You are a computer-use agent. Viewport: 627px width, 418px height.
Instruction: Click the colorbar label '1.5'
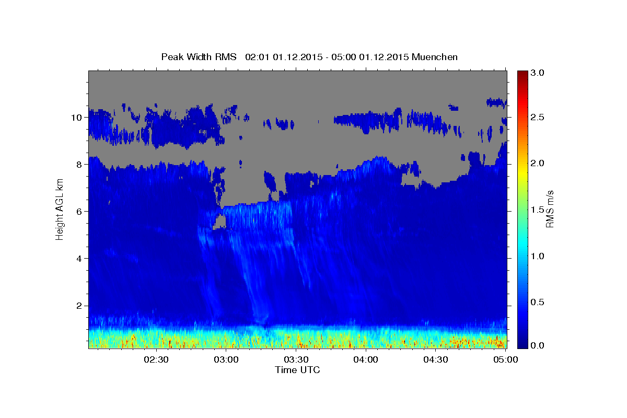pyautogui.click(x=538, y=210)
